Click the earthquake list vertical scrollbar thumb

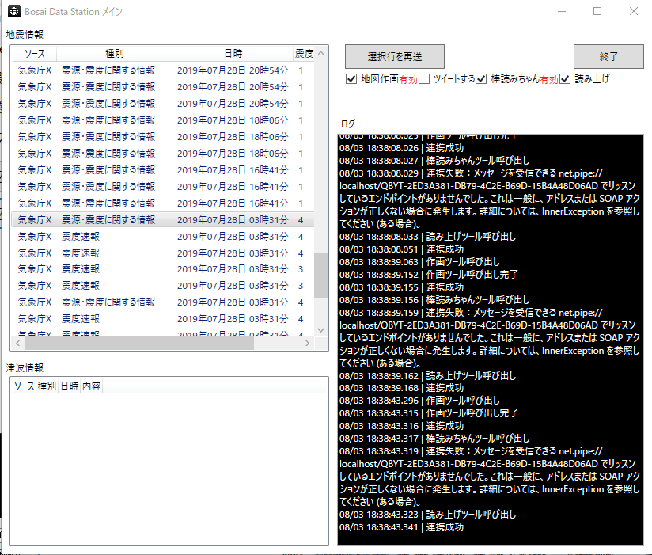click(320, 275)
